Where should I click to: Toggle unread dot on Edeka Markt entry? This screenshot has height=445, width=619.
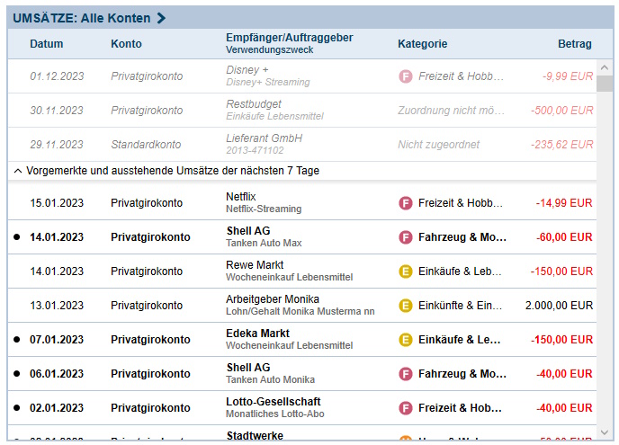pos(16,340)
